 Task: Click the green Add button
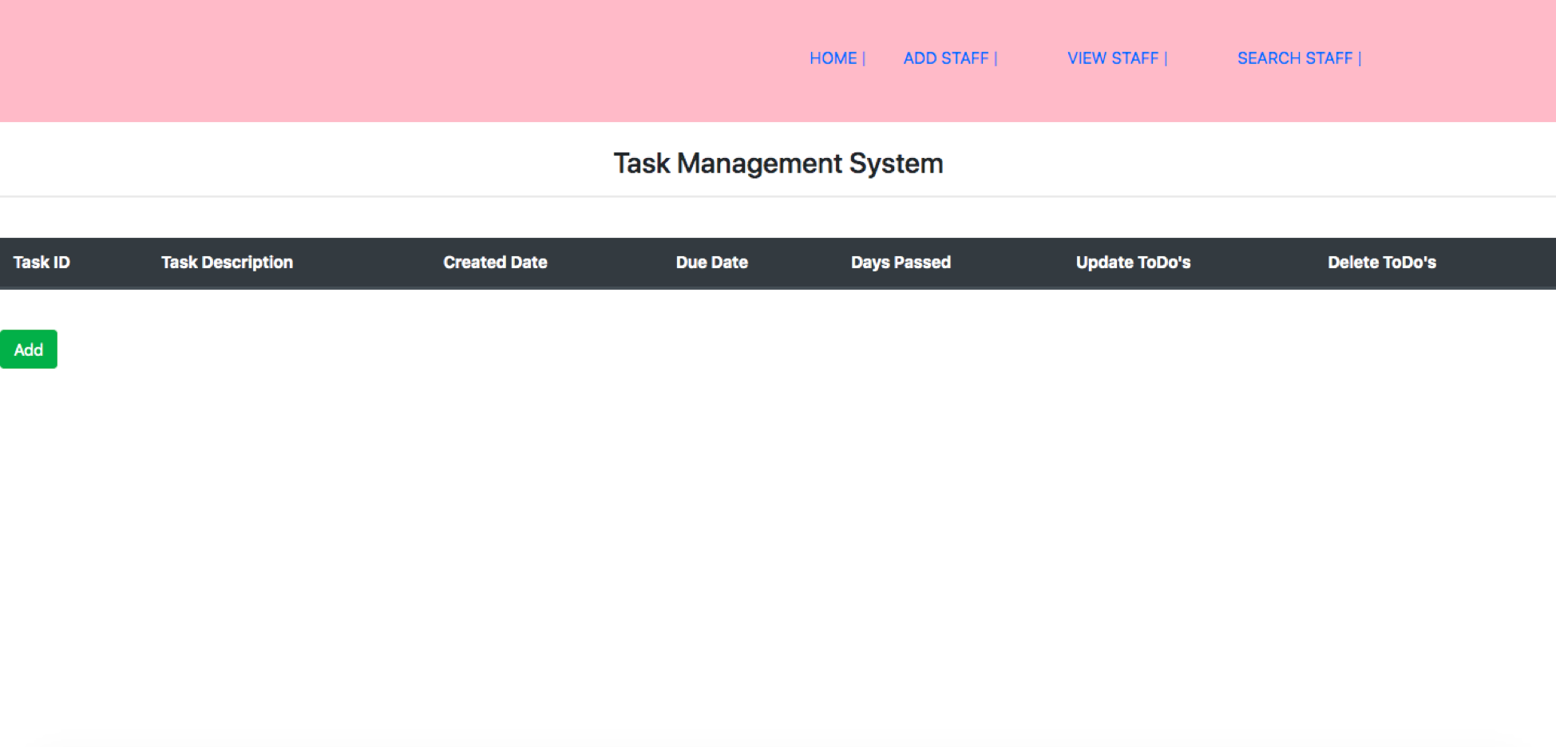tap(28, 349)
